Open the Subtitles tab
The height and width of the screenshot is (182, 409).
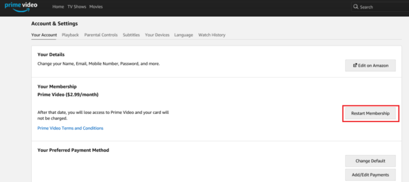[x=131, y=35]
